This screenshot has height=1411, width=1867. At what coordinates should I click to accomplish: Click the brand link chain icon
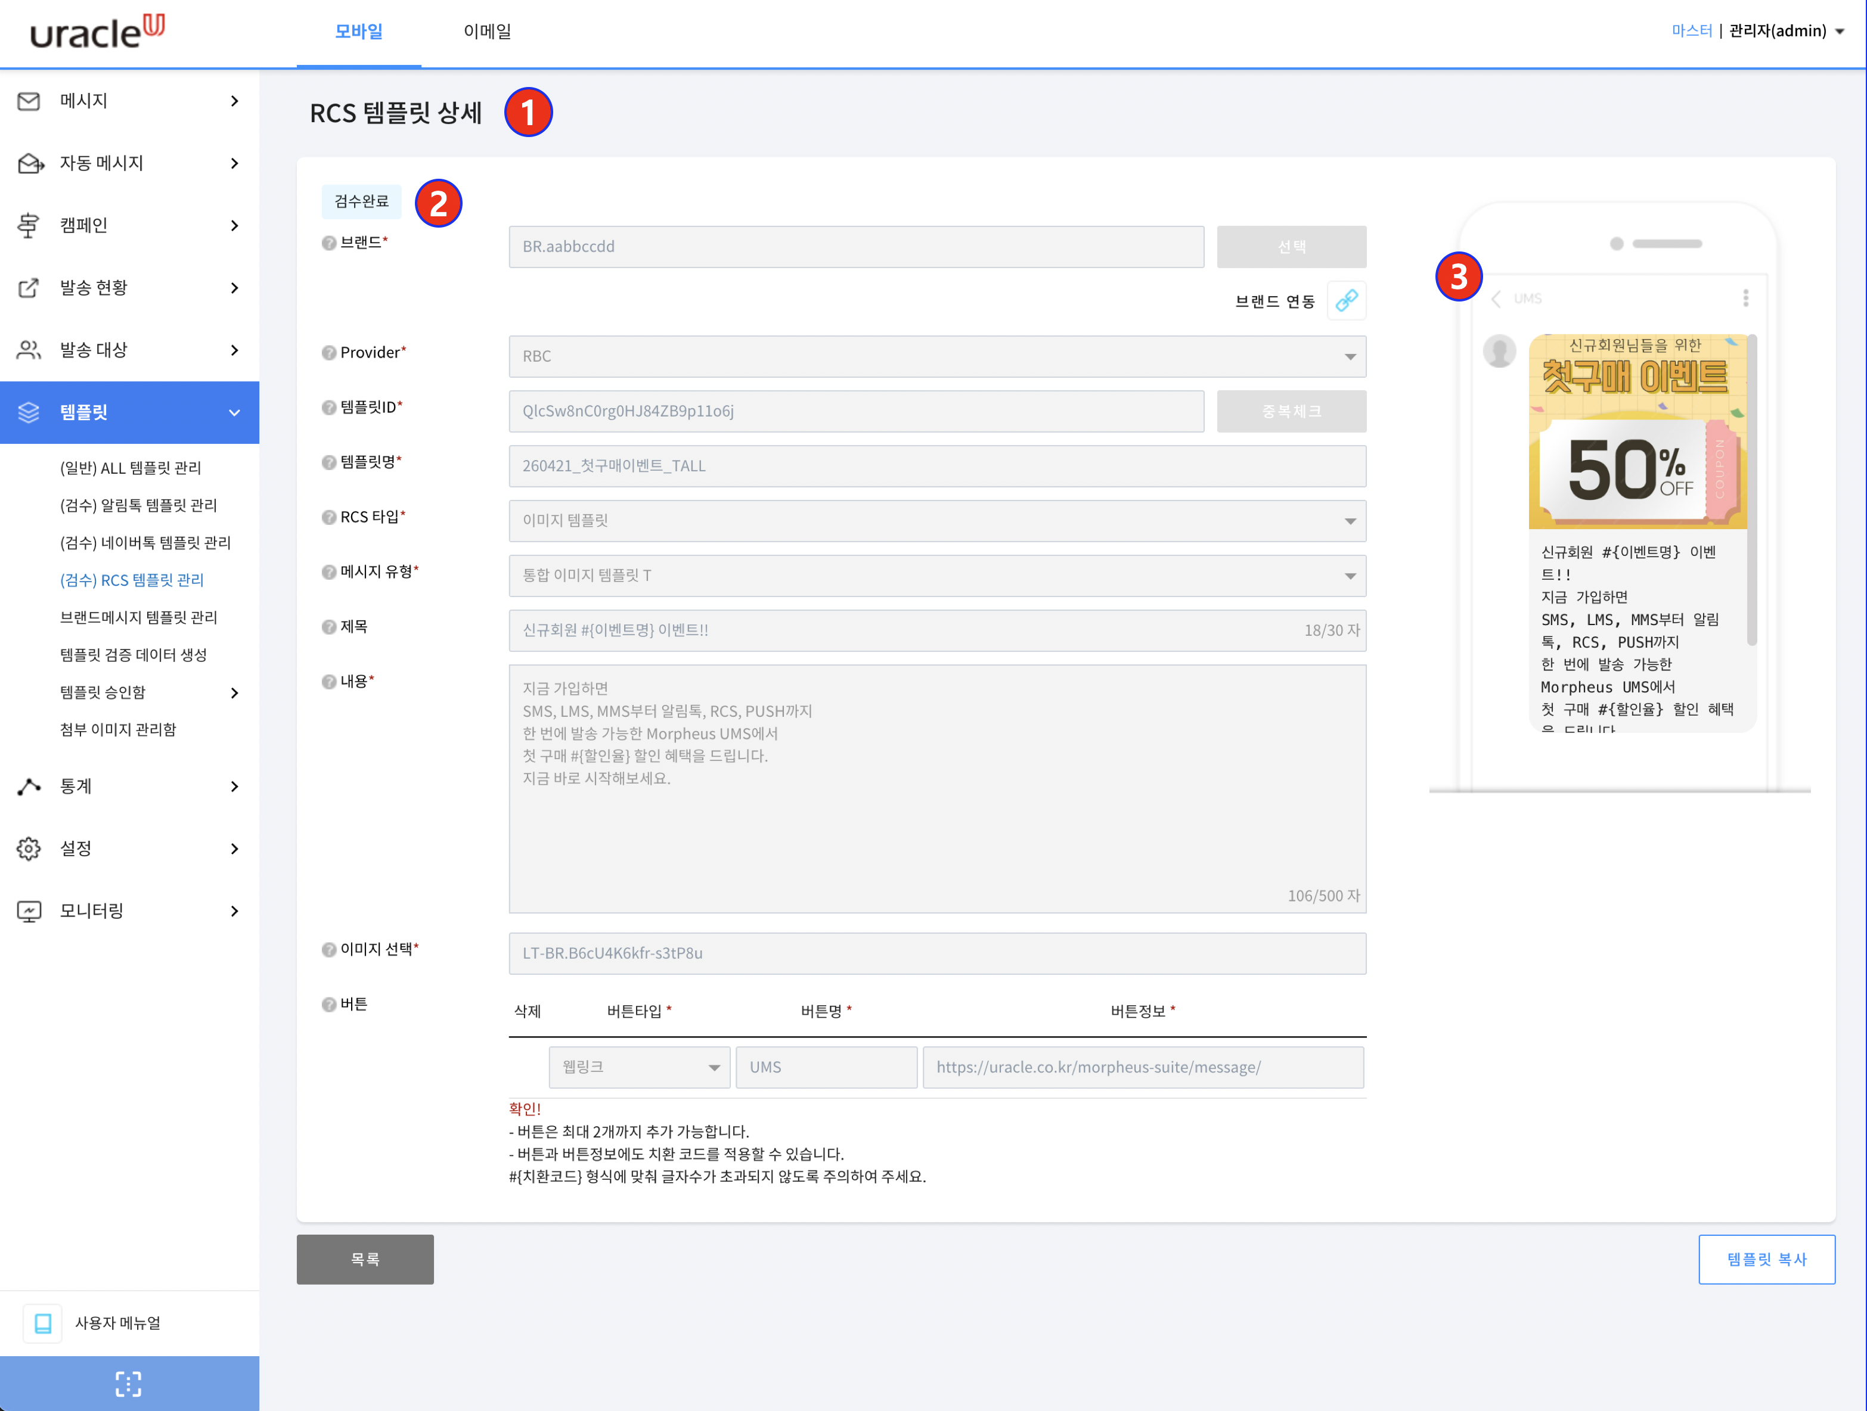coord(1346,300)
